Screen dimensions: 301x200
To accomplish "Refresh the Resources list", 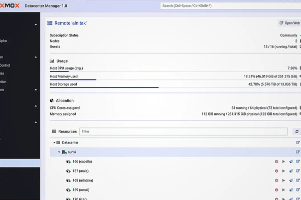I will [297, 131].
